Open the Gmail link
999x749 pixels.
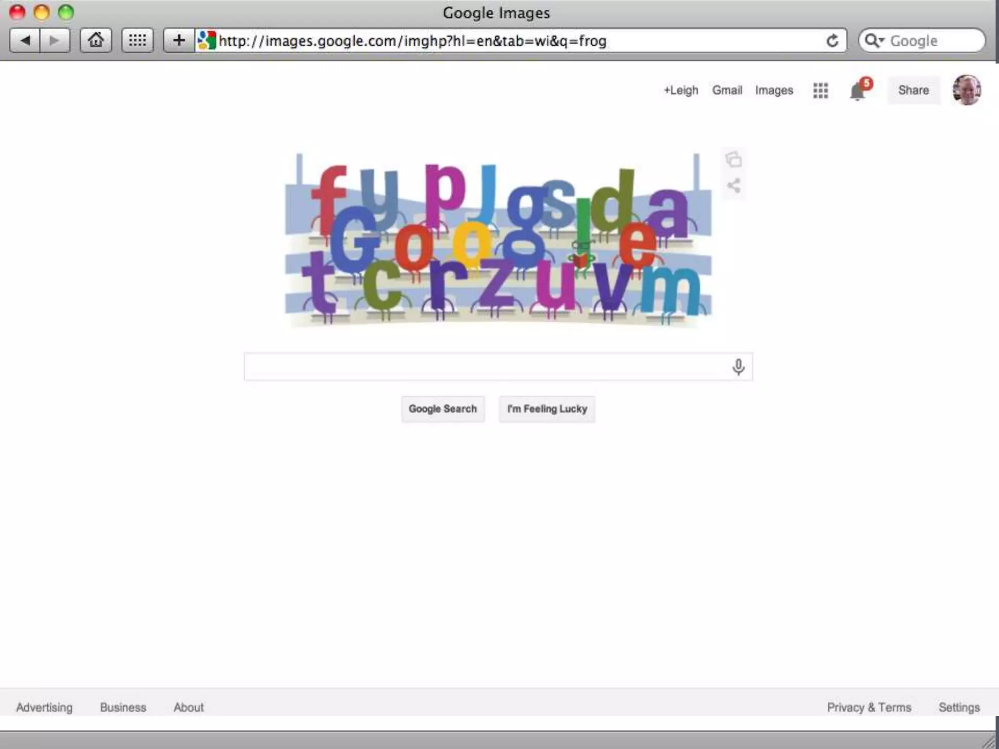[x=727, y=90]
